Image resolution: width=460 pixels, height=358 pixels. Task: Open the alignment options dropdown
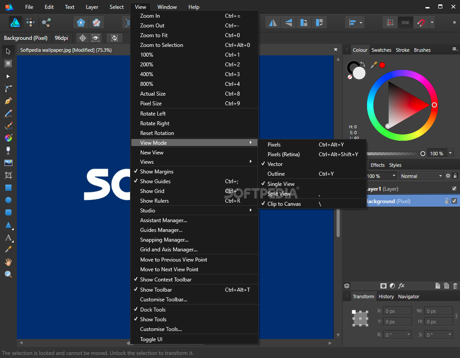[360, 23]
